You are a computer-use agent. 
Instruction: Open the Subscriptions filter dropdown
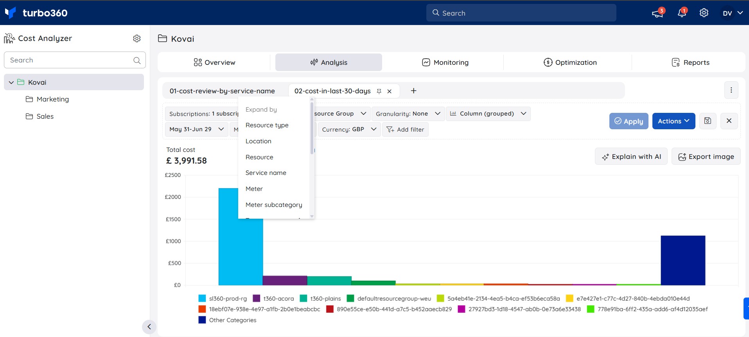coord(202,114)
